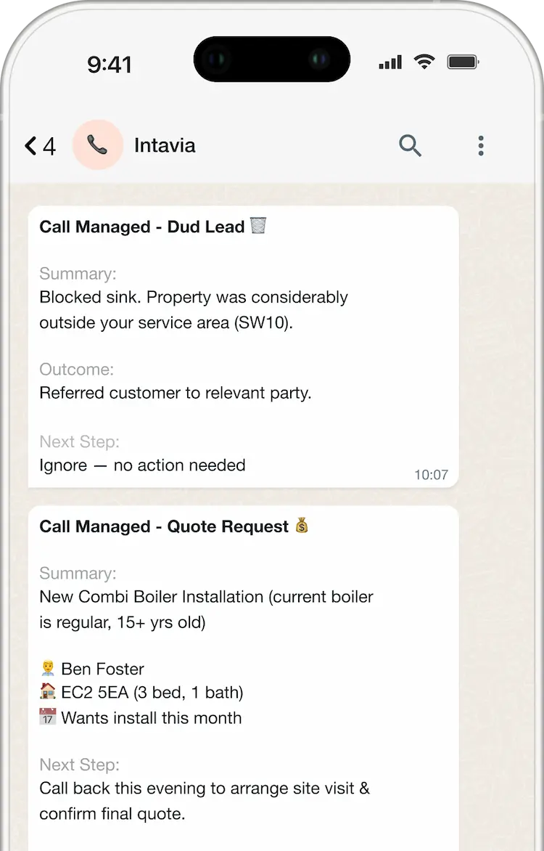Tap the 9:41 clock in the status bar
The height and width of the screenshot is (851, 544).
(110, 65)
